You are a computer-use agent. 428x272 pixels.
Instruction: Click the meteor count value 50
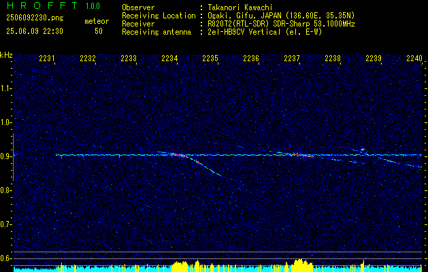[x=99, y=31]
